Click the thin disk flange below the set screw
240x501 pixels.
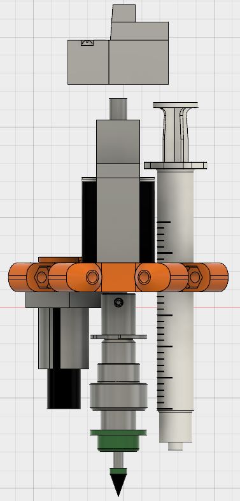click(x=118, y=337)
